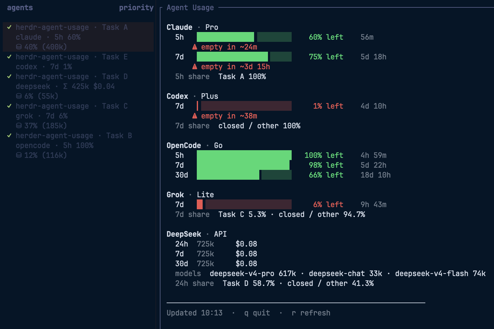This screenshot has width=494, height=329.
Task: Click the Task D 58.7% share text
Action: (249, 283)
